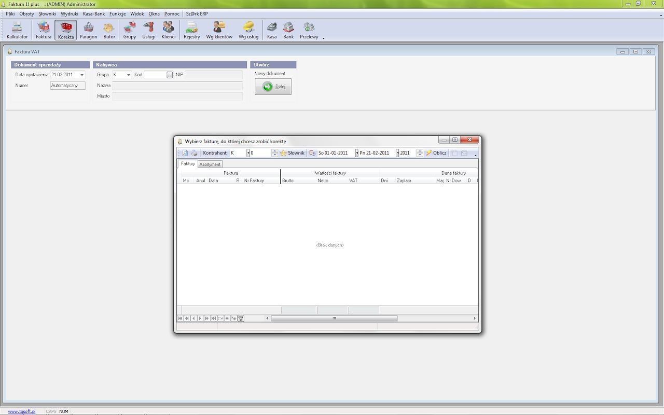
Task: Click the Kod input field
Action: click(155, 75)
